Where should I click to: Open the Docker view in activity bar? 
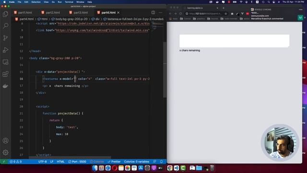point(5,86)
